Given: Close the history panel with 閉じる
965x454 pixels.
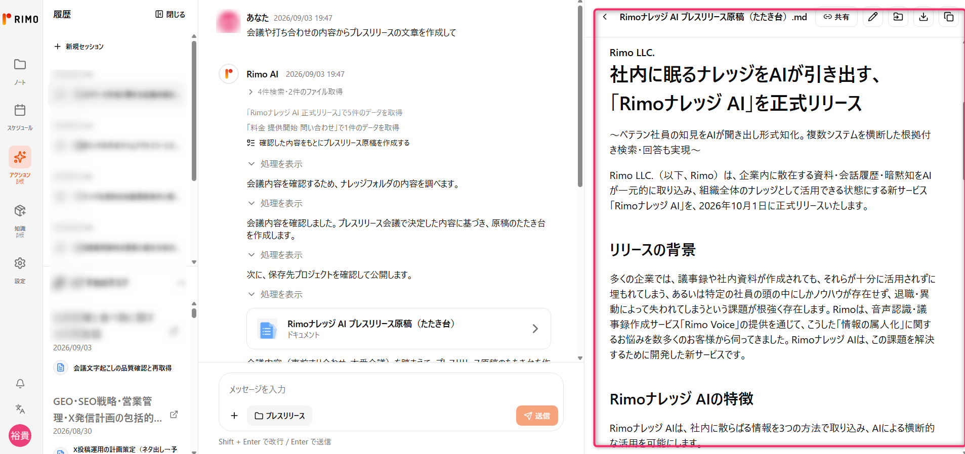Looking at the screenshot, I should (x=170, y=15).
